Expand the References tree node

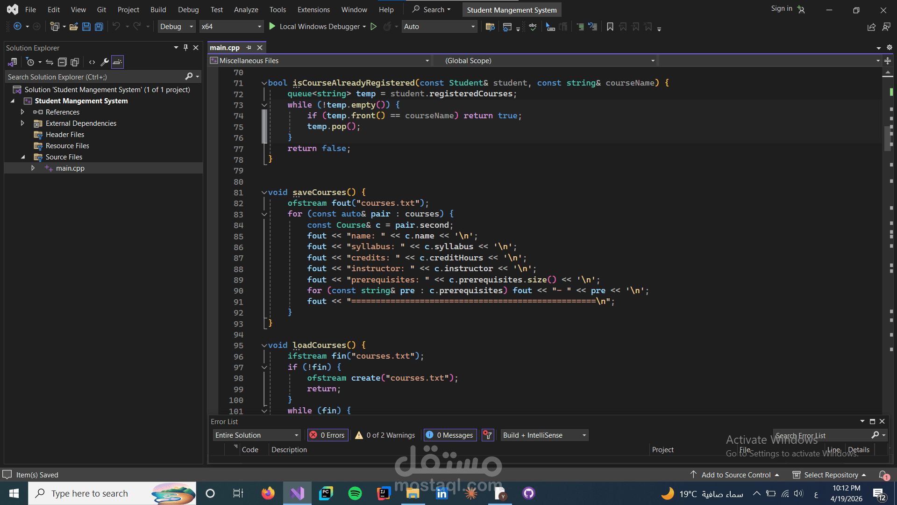pyautogui.click(x=22, y=112)
